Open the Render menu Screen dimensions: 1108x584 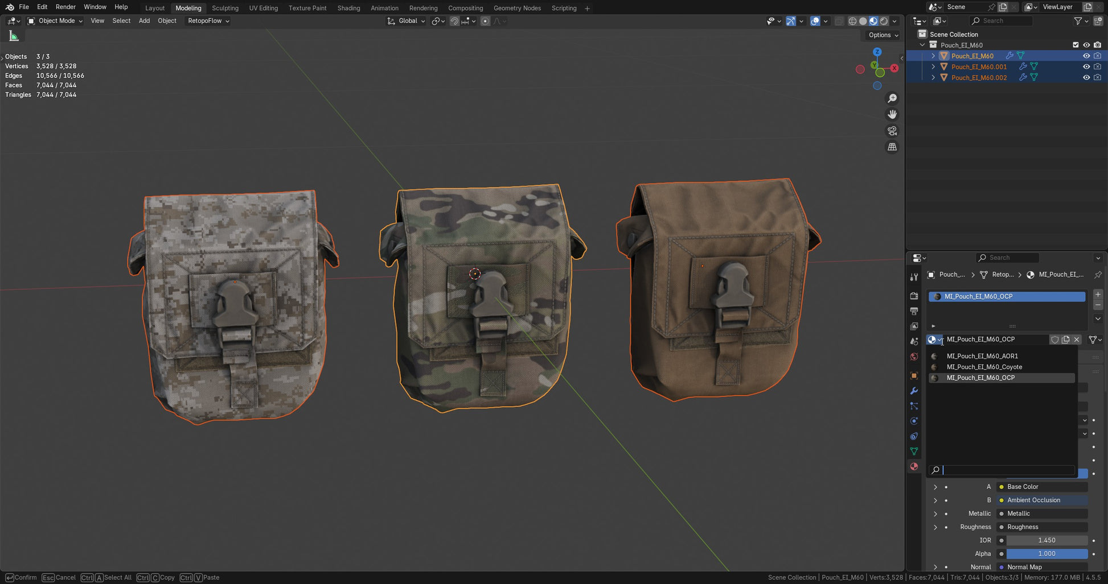[65, 7]
